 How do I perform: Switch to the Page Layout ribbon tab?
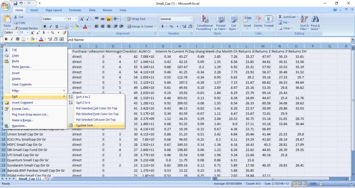click(54, 10)
